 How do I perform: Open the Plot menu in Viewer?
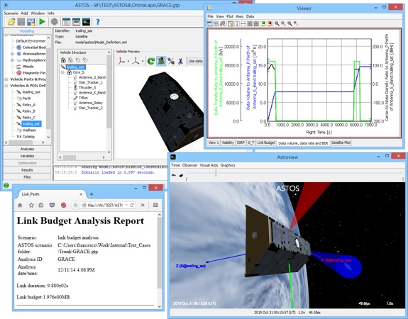tap(230, 16)
